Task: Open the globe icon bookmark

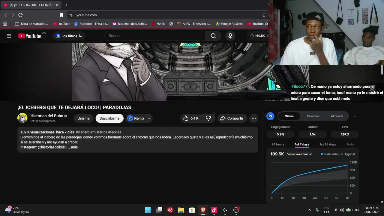Action: tap(171, 24)
